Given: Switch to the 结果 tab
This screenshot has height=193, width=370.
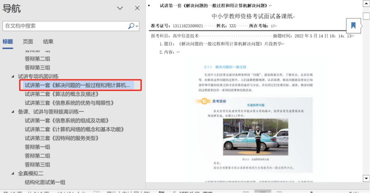Looking at the screenshot, I should 48,41.
